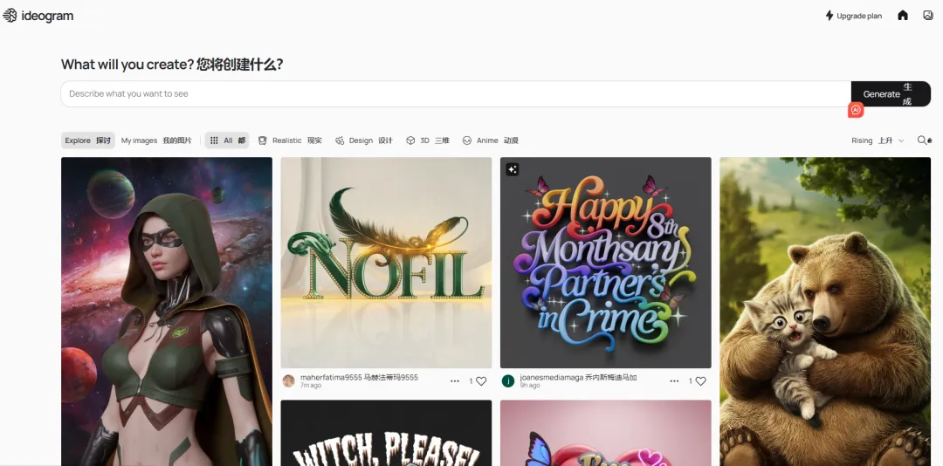
Task: Click Upgrade plan
Action: 853,16
